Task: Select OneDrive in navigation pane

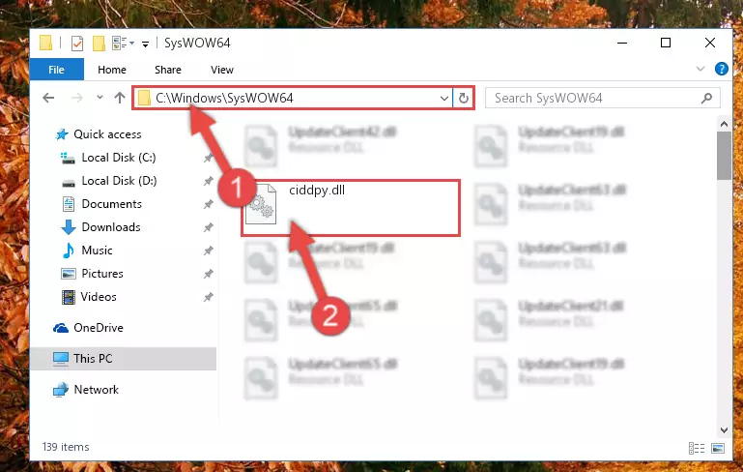Action: [99, 328]
